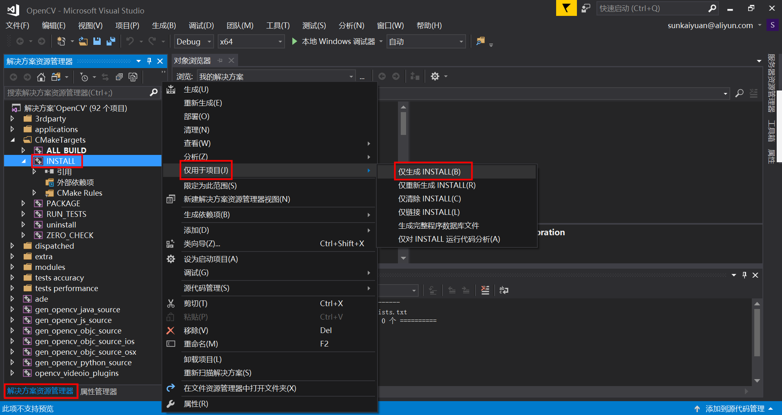The height and width of the screenshot is (415, 782).
Task: Open the x64 platform dropdown
Action: click(251, 41)
